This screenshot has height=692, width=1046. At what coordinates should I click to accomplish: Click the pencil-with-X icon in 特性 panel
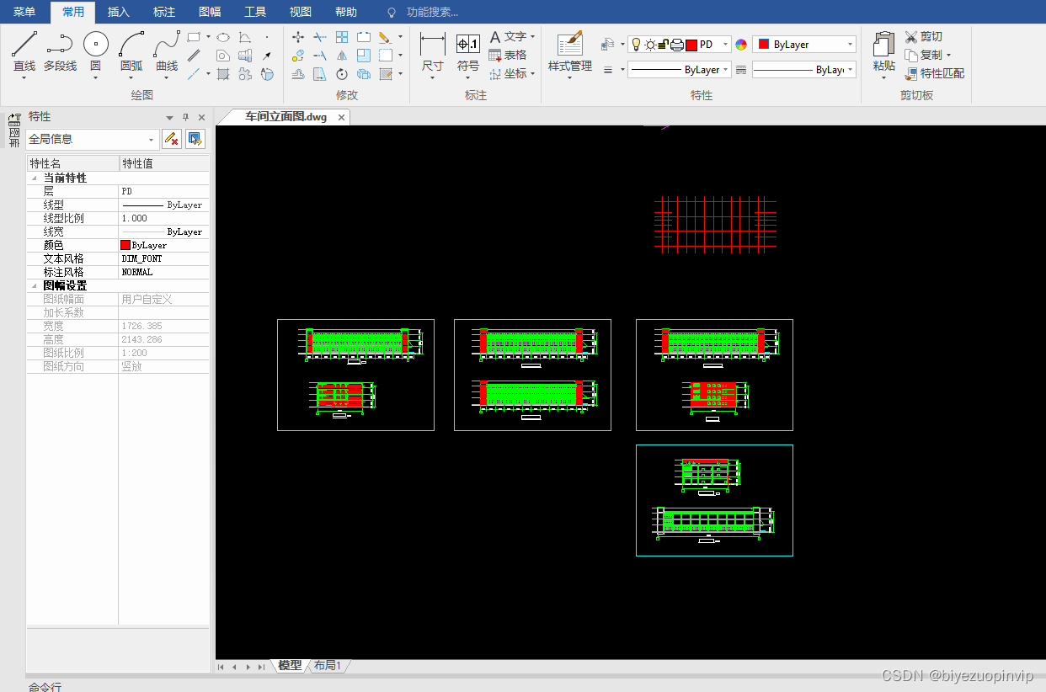pyautogui.click(x=172, y=139)
